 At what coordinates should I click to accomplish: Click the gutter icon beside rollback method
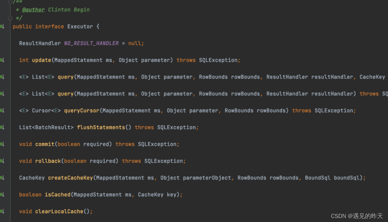click(2, 161)
